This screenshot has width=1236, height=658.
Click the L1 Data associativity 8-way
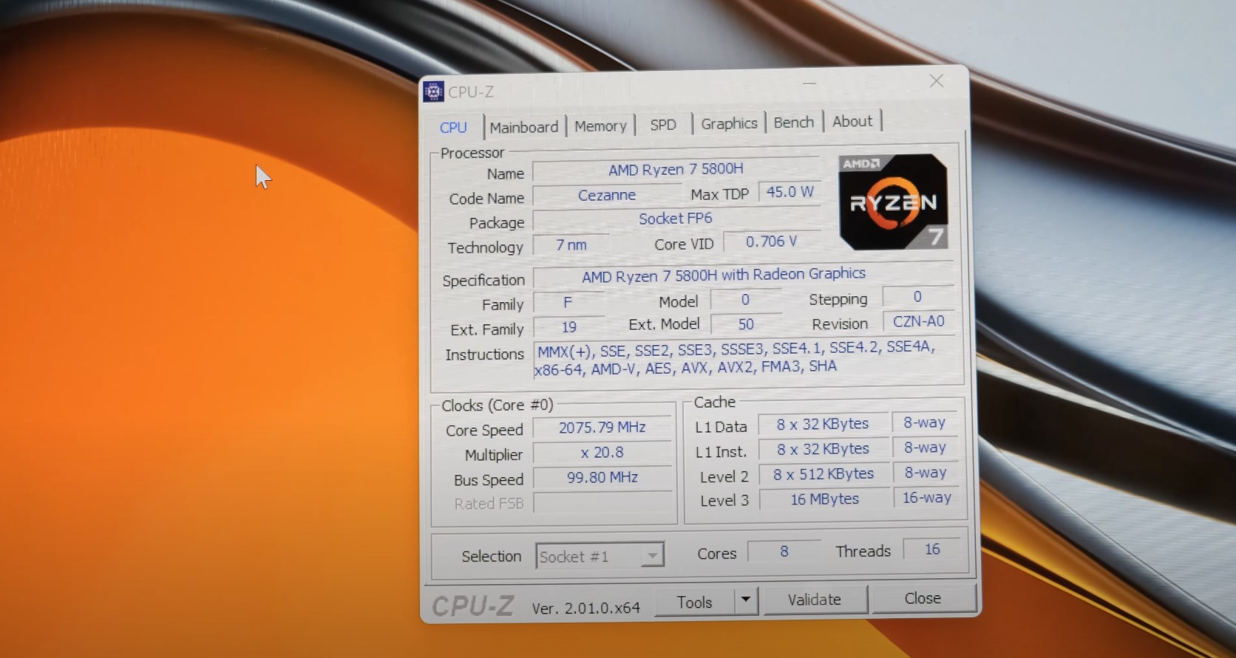coord(925,422)
